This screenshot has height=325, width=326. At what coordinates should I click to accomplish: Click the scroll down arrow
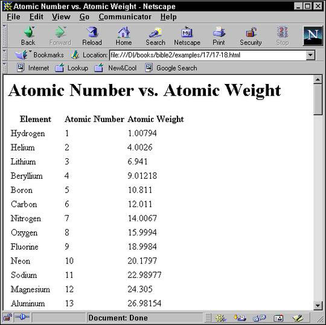coord(318,306)
